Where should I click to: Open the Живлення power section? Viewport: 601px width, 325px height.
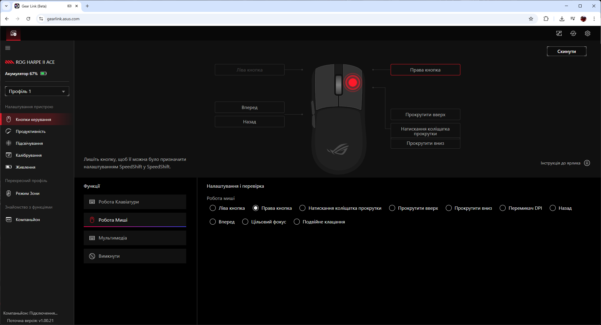pyautogui.click(x=25, y=167)
